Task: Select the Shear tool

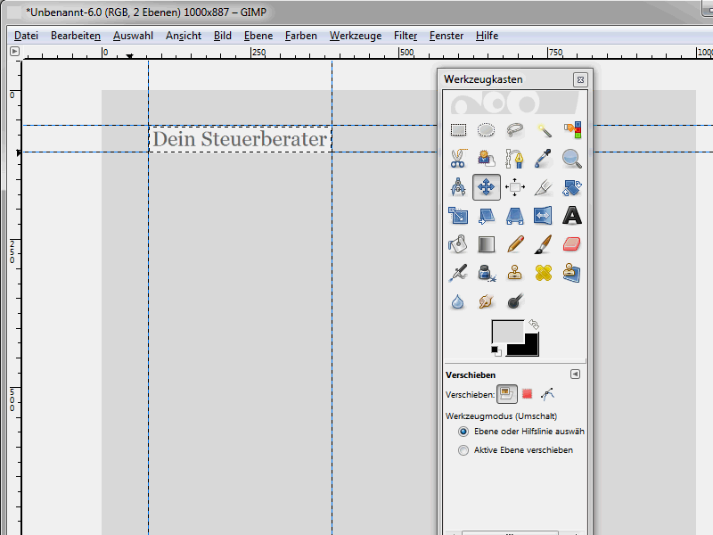Action: 486,216
